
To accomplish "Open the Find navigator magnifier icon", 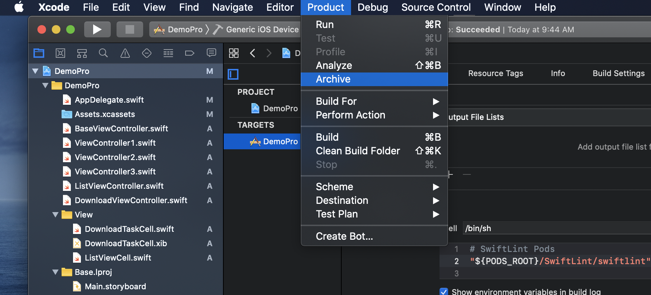I will tap(103, 53).
